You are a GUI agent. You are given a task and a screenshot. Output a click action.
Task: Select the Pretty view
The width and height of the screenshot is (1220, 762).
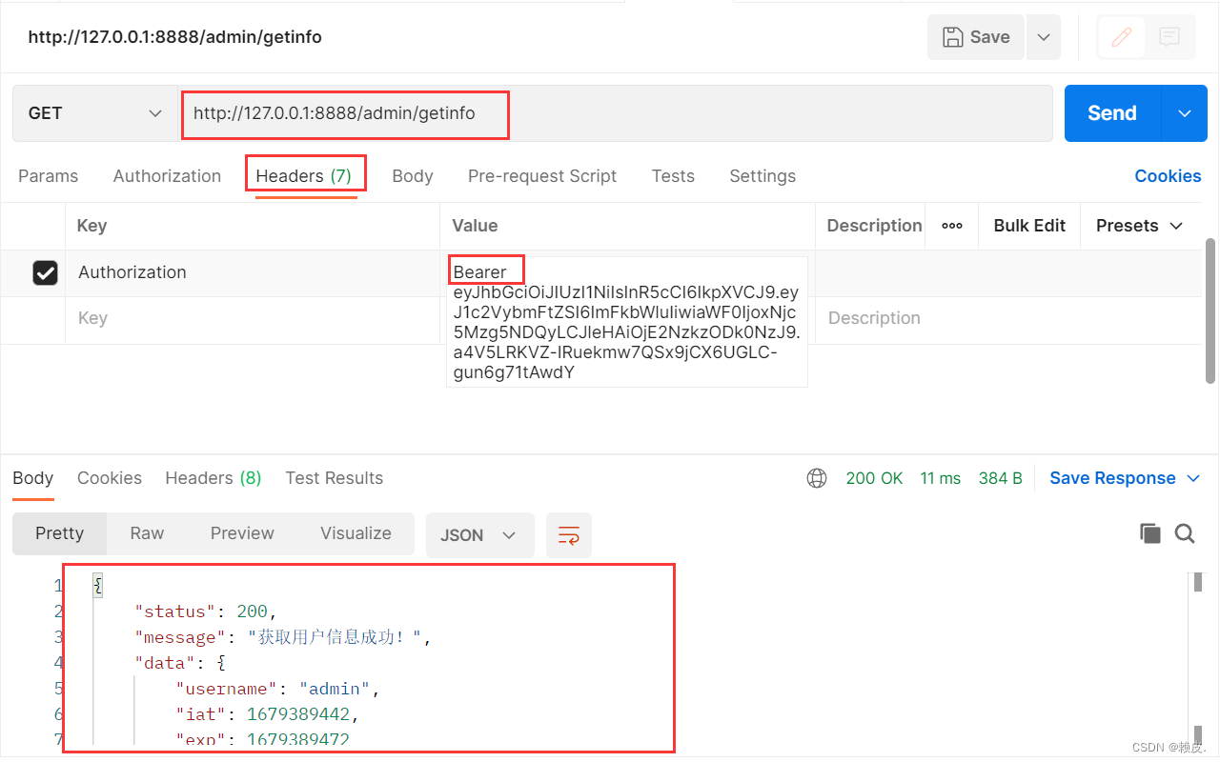60,533
